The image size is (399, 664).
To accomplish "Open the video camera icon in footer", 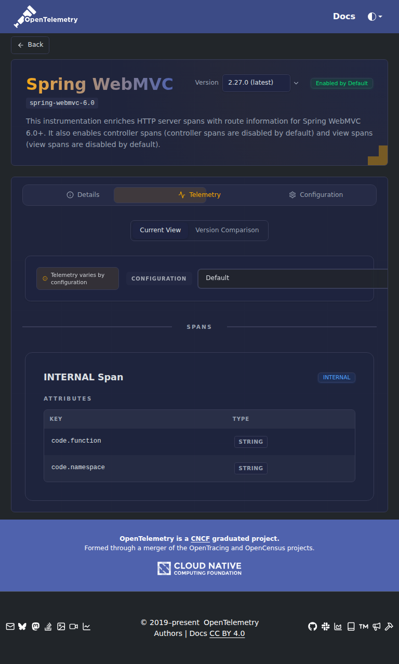I will (74, 627).
